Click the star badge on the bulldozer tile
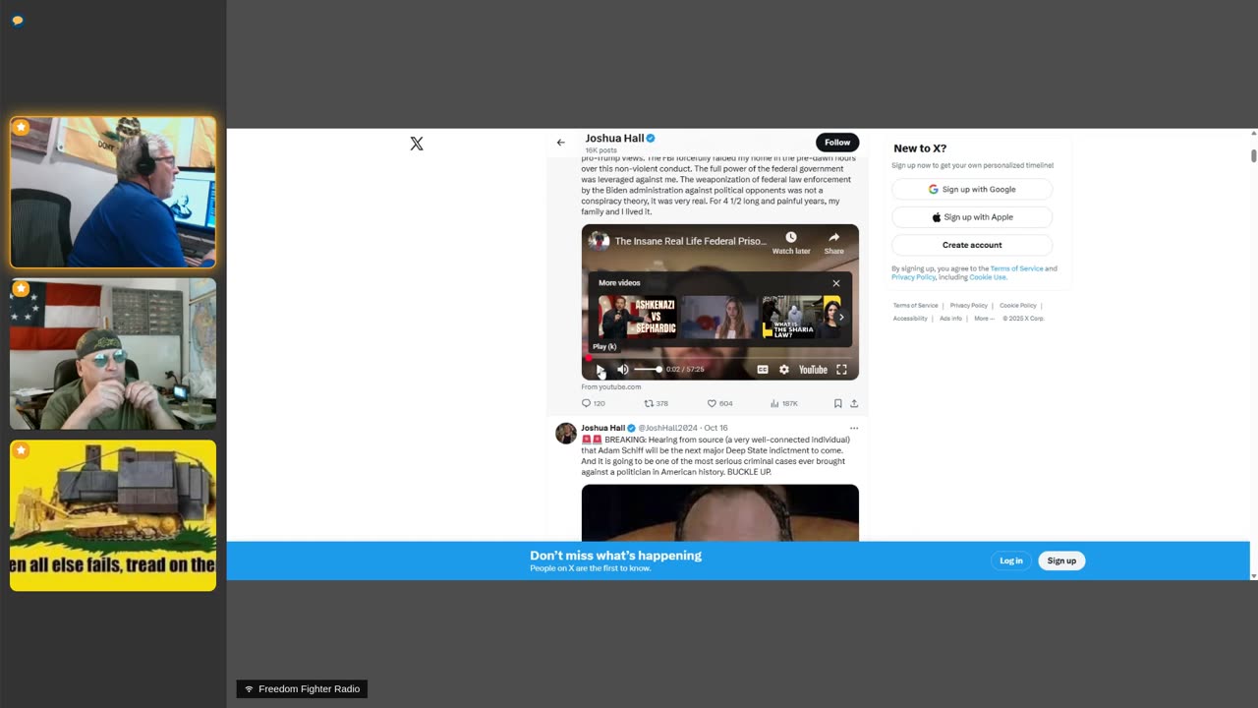1258x708 pixels. pyautogui.click(x=22, y=450)
